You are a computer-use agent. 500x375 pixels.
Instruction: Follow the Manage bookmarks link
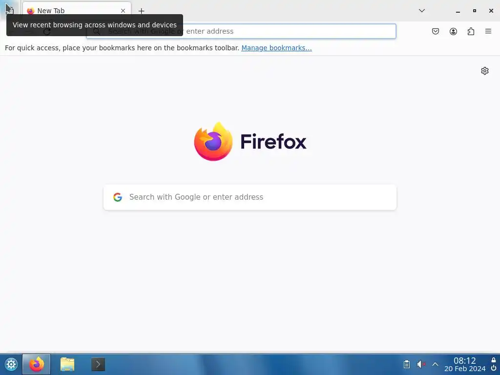point(276,48)
